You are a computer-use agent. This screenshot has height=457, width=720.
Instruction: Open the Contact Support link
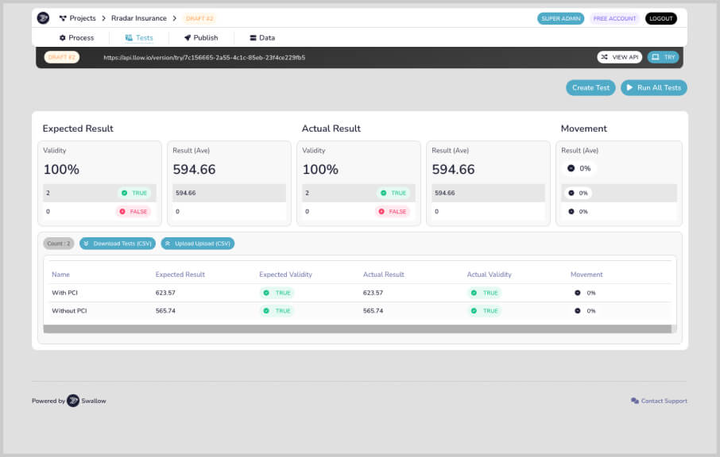tap(659, 401)
